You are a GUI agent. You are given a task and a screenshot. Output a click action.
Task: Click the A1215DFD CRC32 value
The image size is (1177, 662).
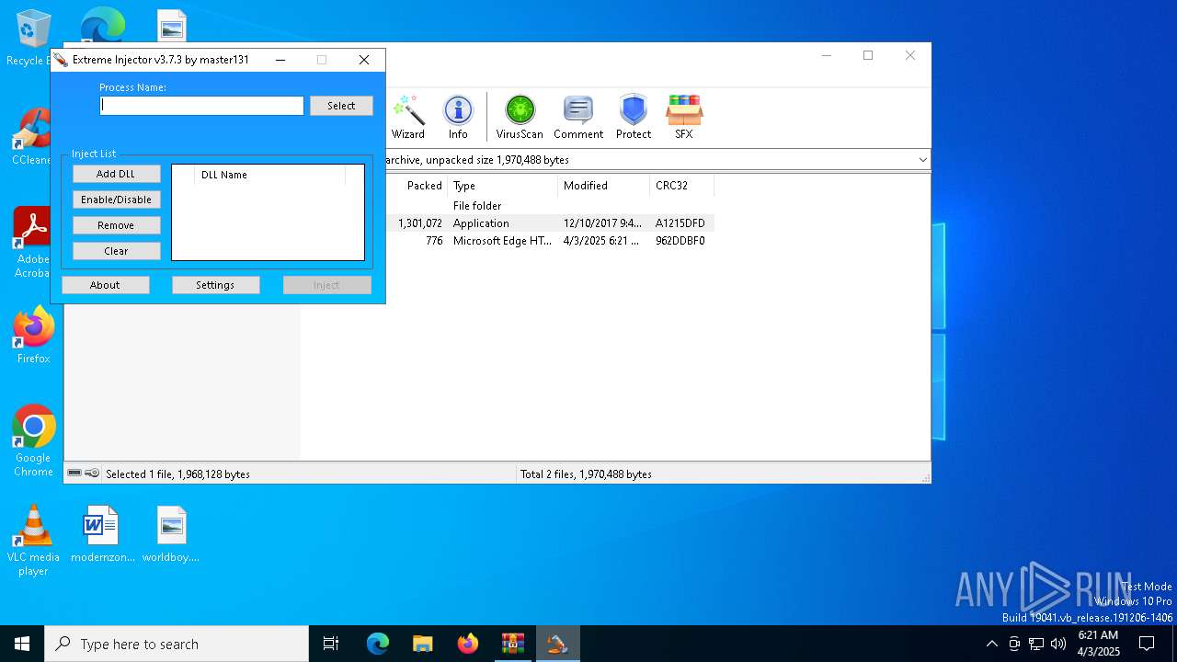tap(680, 223)
